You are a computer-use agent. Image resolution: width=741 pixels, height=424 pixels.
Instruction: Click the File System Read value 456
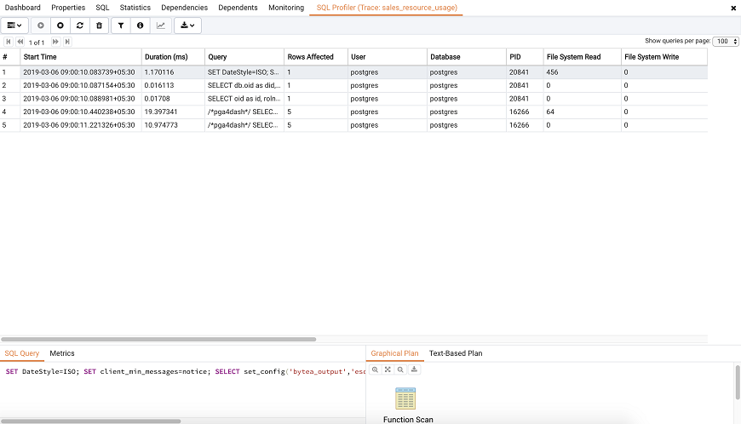pos(552,72)
